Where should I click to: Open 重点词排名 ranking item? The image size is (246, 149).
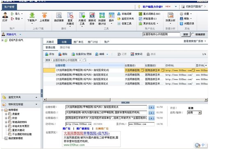pyautogui.click(x=150, y=14)
